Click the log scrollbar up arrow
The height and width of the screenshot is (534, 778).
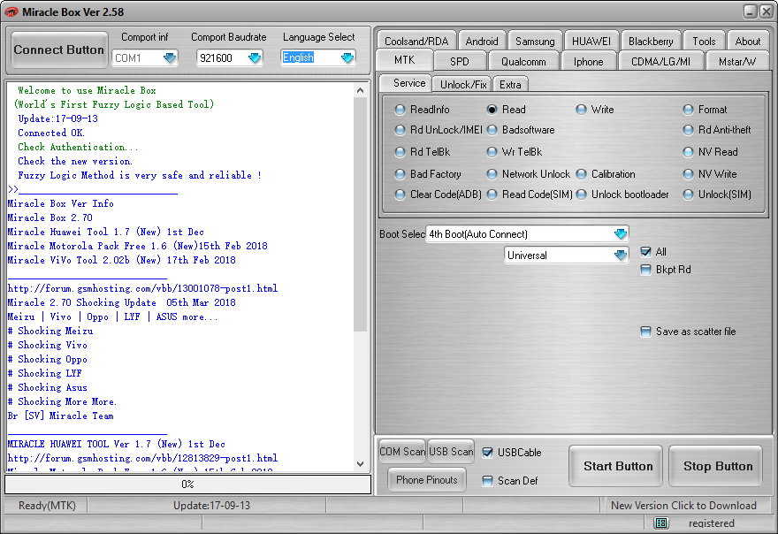click(360, 90)
